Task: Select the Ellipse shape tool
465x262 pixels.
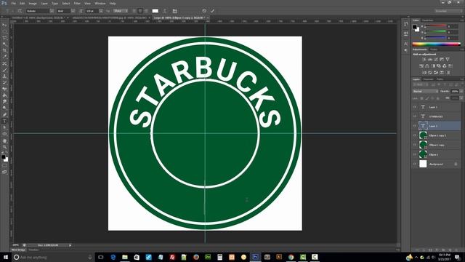Action: [4, 134]
